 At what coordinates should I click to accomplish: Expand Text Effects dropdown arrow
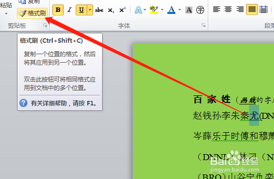(144, 10)
